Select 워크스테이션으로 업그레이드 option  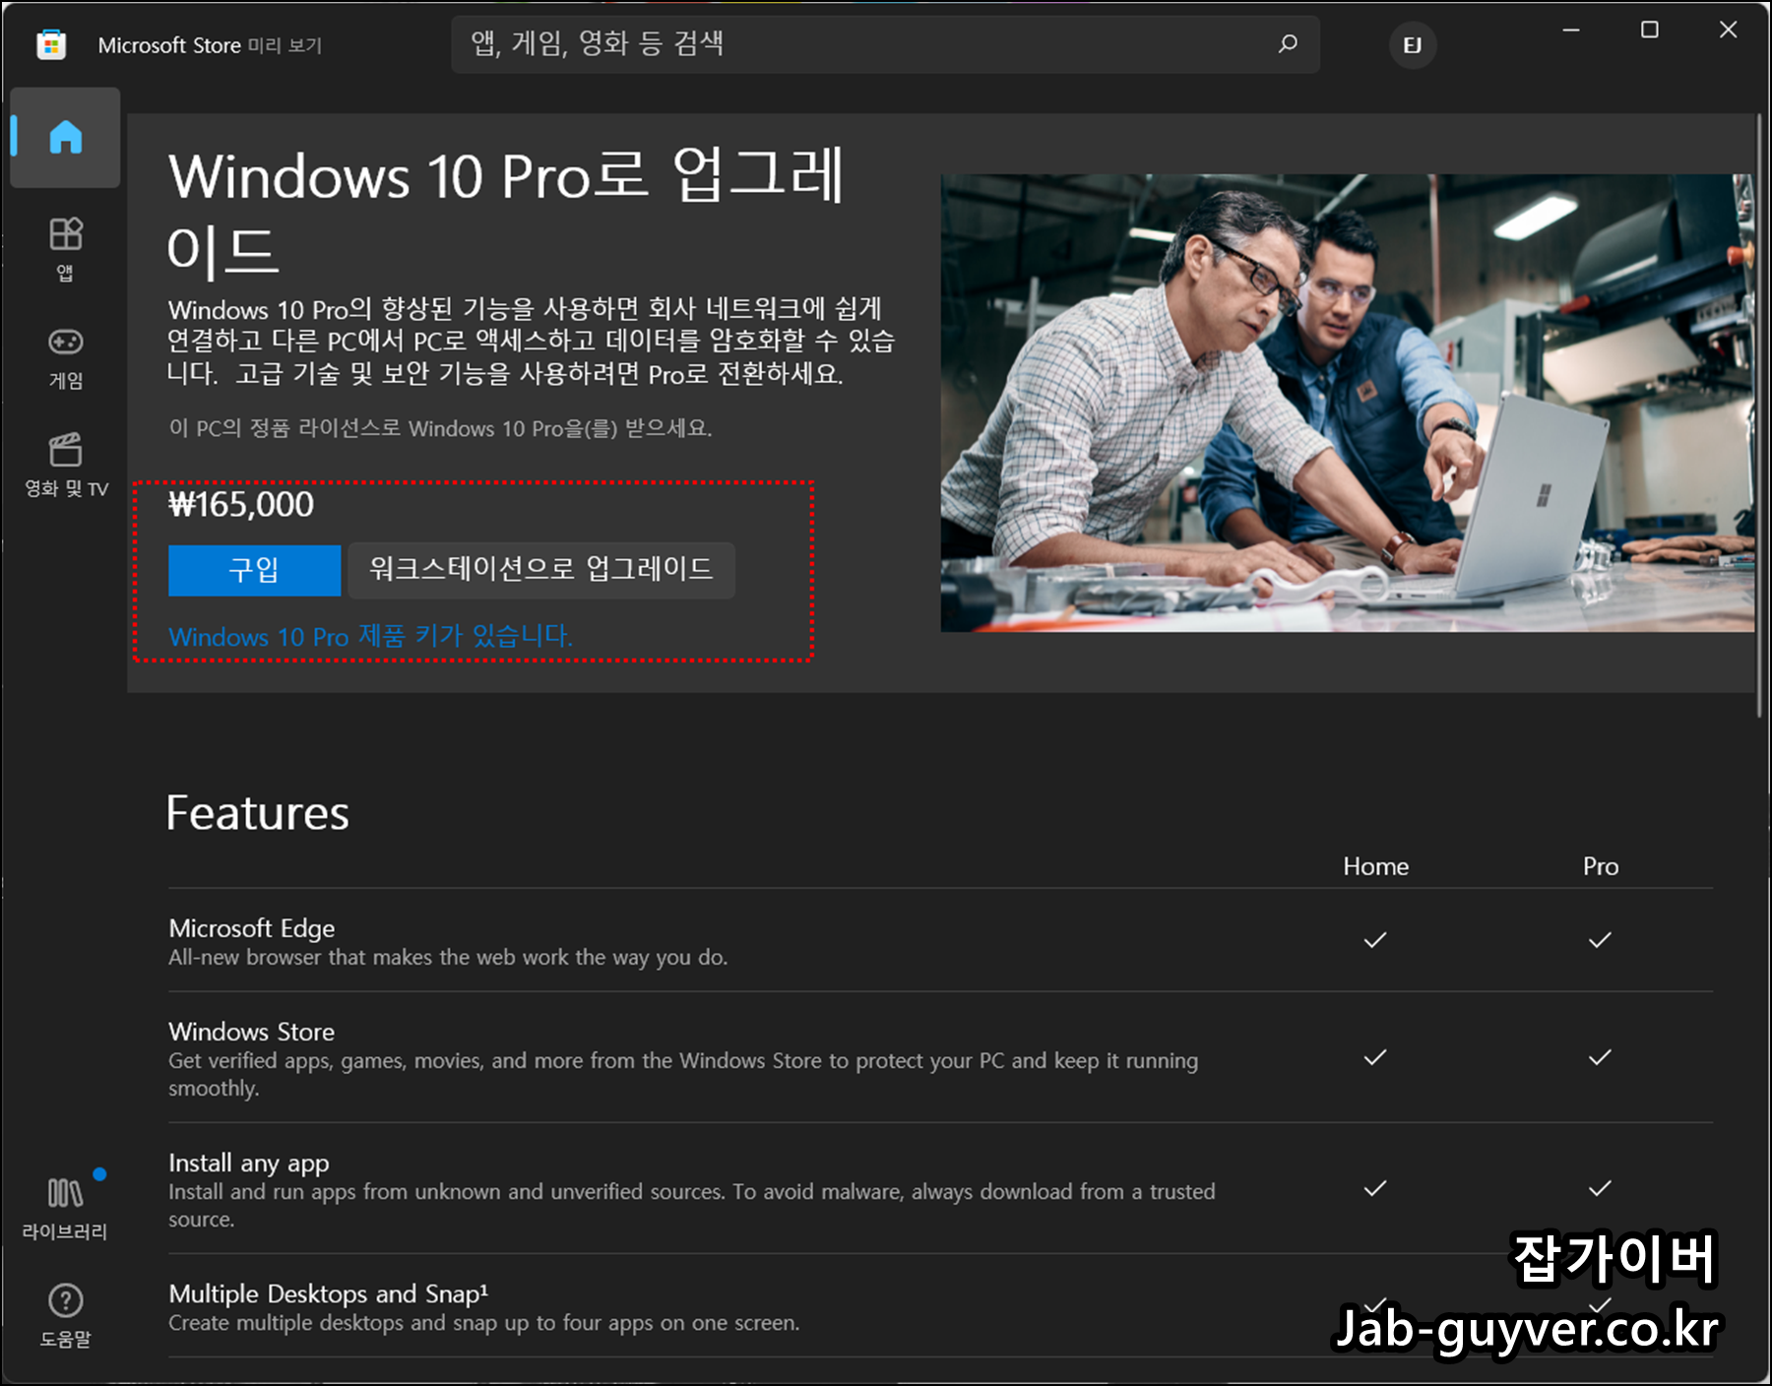coord(540,570)
